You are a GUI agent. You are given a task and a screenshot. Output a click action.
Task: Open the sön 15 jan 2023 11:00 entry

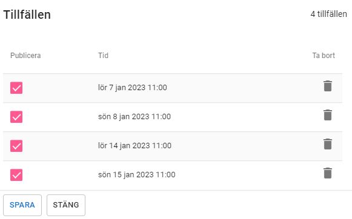click(x=137, y=175)
